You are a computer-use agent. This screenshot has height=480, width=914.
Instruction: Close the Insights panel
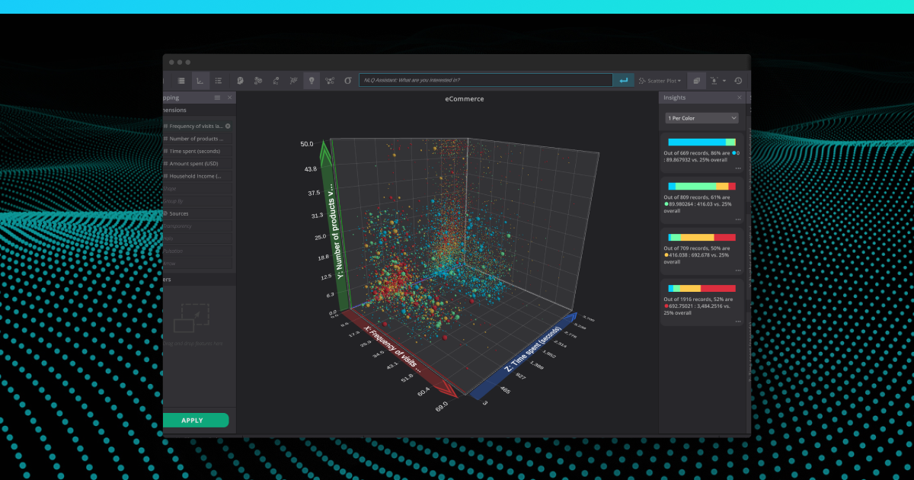coord(739,98)
